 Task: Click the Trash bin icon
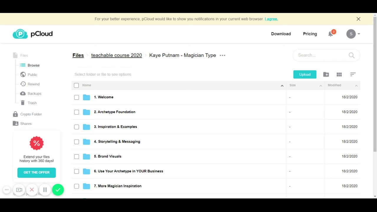[23, 103]
